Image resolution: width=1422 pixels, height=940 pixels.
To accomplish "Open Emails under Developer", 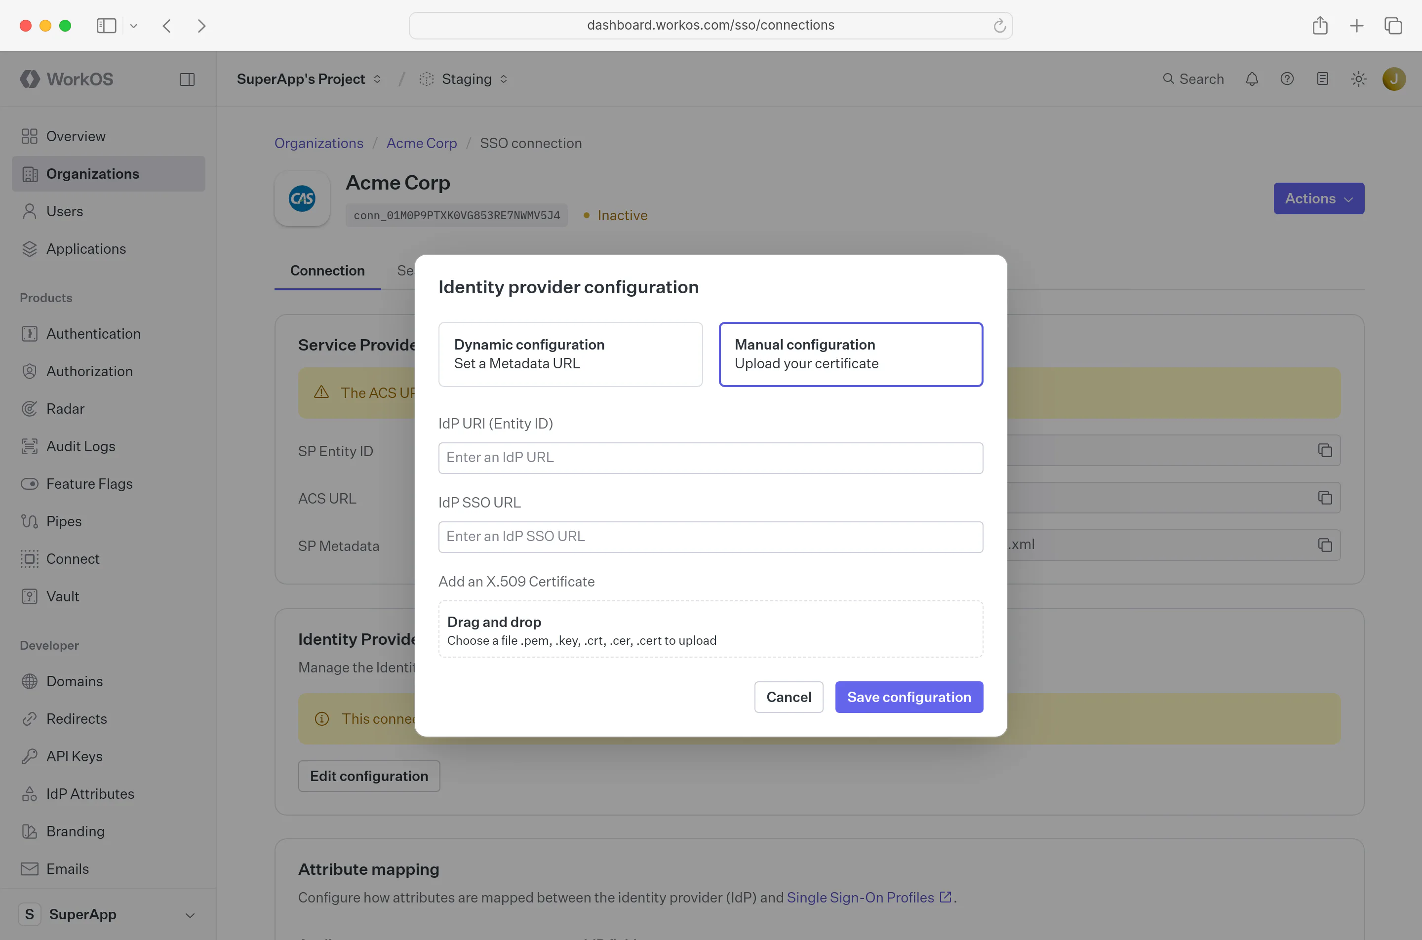I will point(109,869).
